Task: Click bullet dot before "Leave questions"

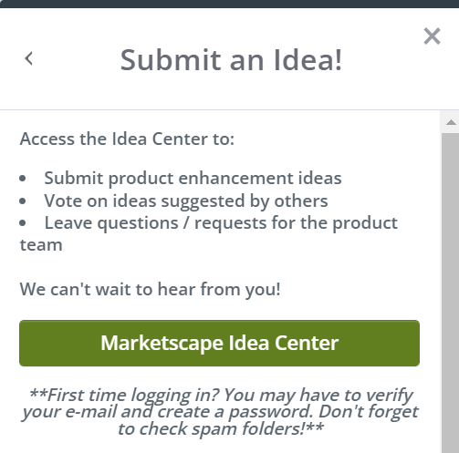Action: [x=22, y=223]
